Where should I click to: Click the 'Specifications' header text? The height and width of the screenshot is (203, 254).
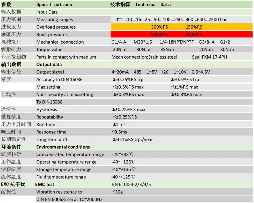tap(54, 5)
